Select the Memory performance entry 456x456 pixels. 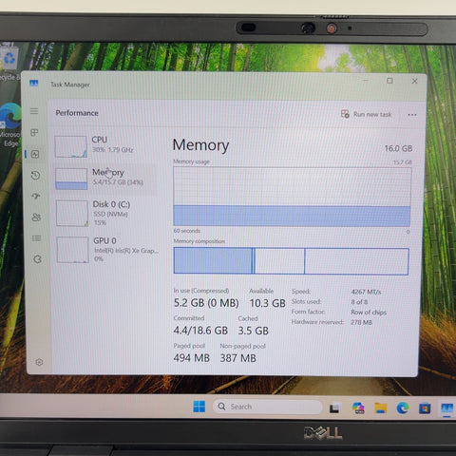(x=106, y=179)
